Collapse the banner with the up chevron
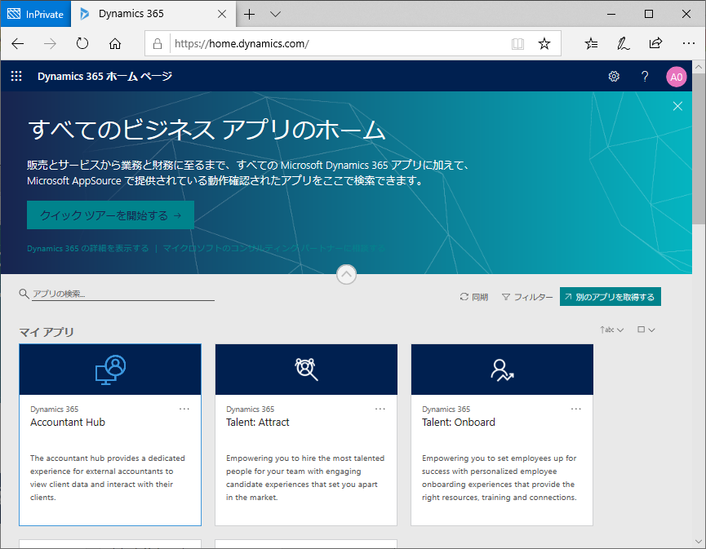706x549 pixels. (x=346, y=274)
